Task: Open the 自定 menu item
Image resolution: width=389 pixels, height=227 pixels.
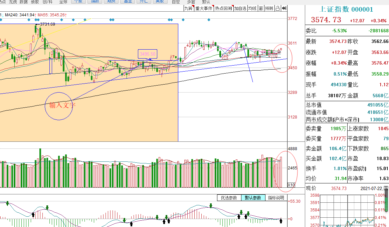Action: tap(176, 2)
